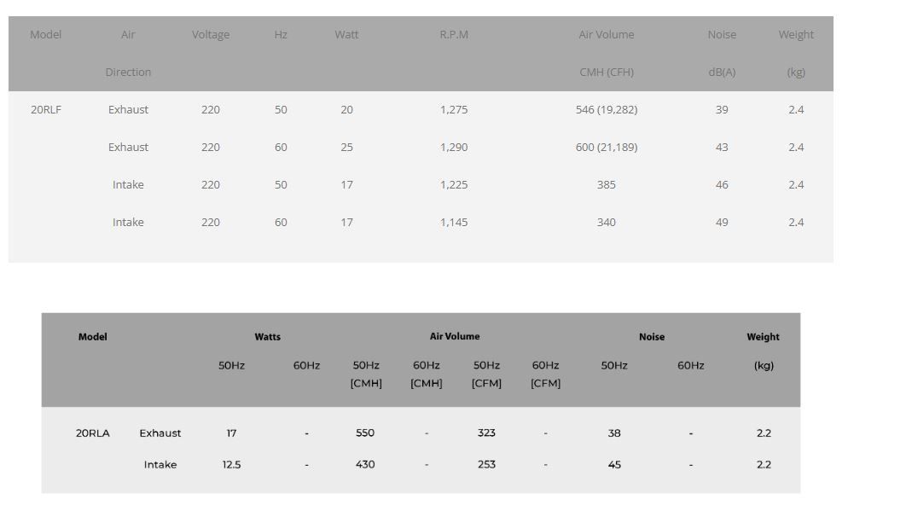Screen dimensions: 912x511
Task: Click the 60Hz [CFM] subheader
Action: [x=545, y=374]
